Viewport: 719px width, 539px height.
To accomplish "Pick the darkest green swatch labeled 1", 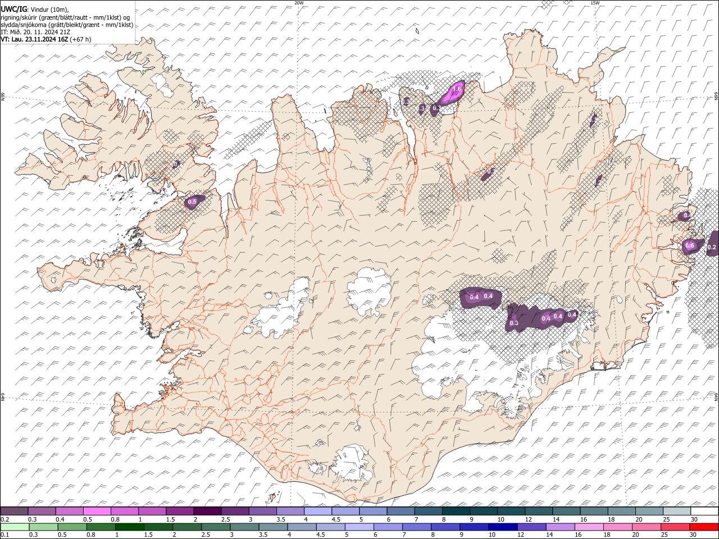I will point(129,527).
